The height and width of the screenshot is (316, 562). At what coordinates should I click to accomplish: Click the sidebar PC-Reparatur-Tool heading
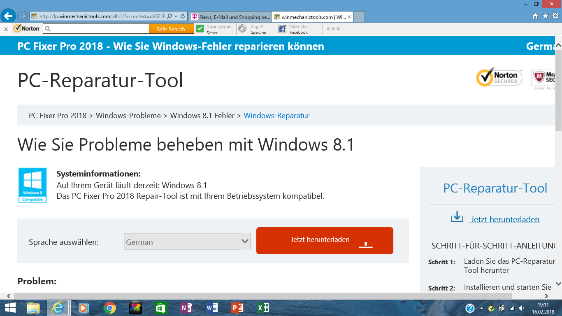(x=495, y=188)
